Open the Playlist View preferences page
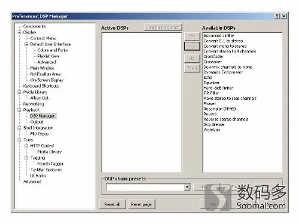This screenshot has height=224, width=299. pos(48,56)
